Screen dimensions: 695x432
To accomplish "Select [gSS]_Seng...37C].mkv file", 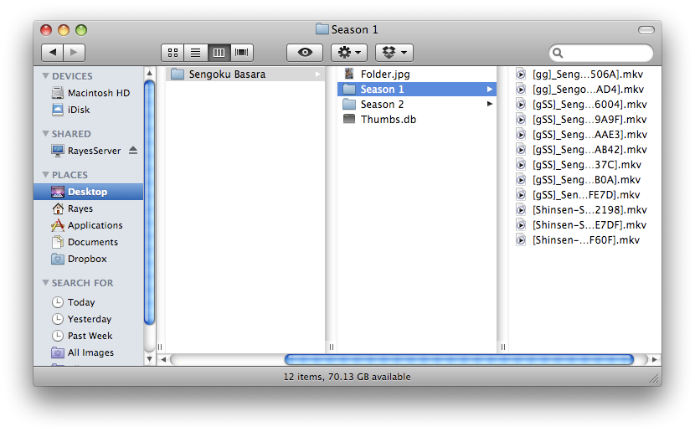I will pos(585,164).
